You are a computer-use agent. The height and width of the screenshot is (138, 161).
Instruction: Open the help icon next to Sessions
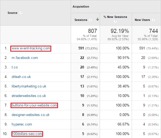coord(91,20)
